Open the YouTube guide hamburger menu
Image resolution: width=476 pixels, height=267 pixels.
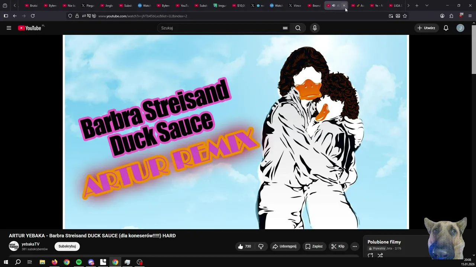(x=9, y=28)
